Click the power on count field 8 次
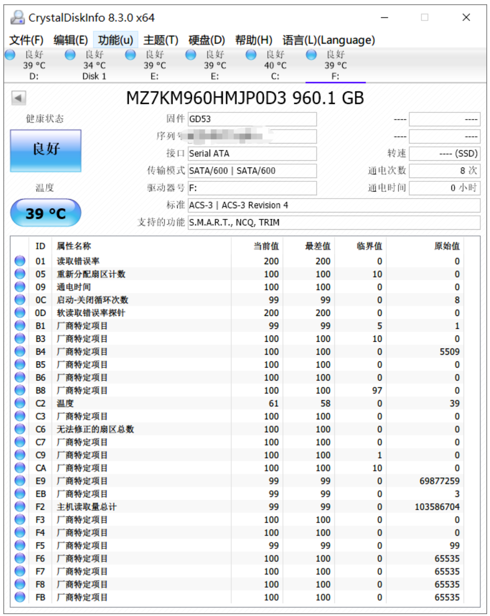The height and width of the screenshot is (616, 490). point(445,171)
